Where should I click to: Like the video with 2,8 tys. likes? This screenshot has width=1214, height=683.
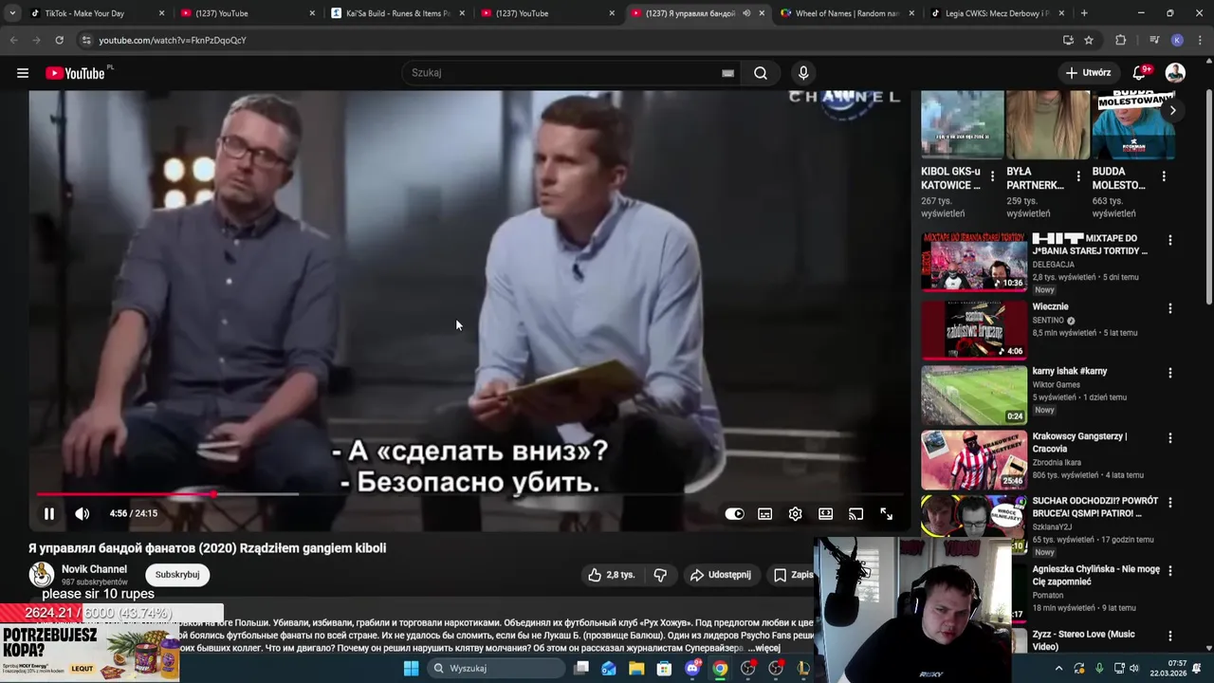tap(611, 575)
